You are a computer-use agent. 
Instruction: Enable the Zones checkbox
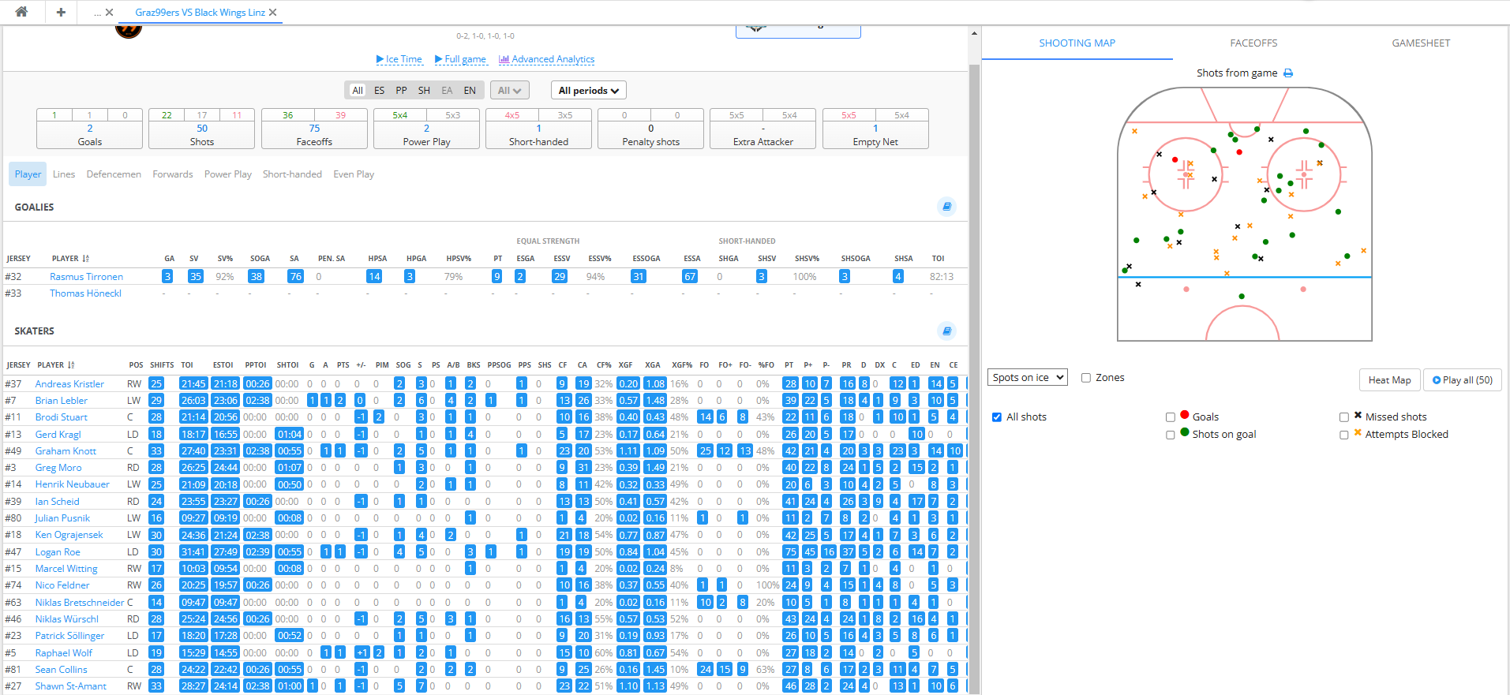(1086, 378)
